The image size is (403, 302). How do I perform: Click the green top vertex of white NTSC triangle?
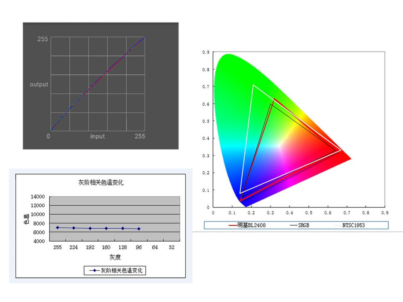coord(253,85)
